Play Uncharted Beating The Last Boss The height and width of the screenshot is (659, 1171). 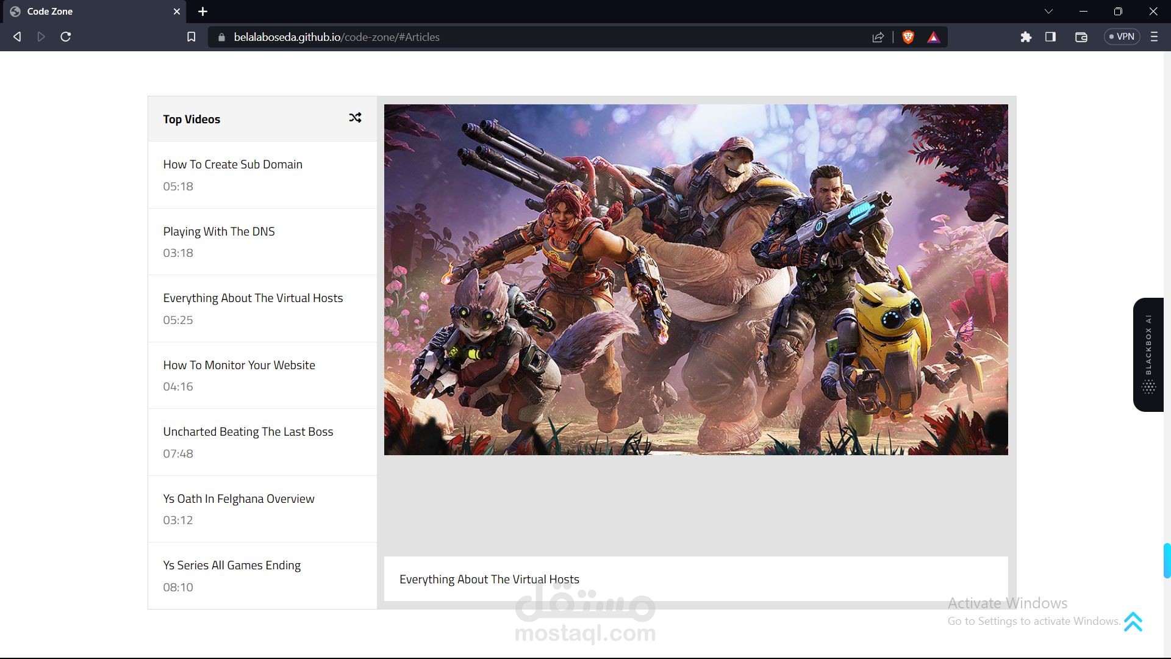tap(262, 442)
